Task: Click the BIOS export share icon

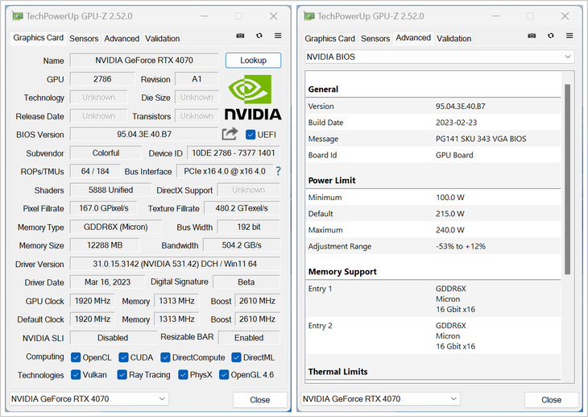Action: coord(230,134)
